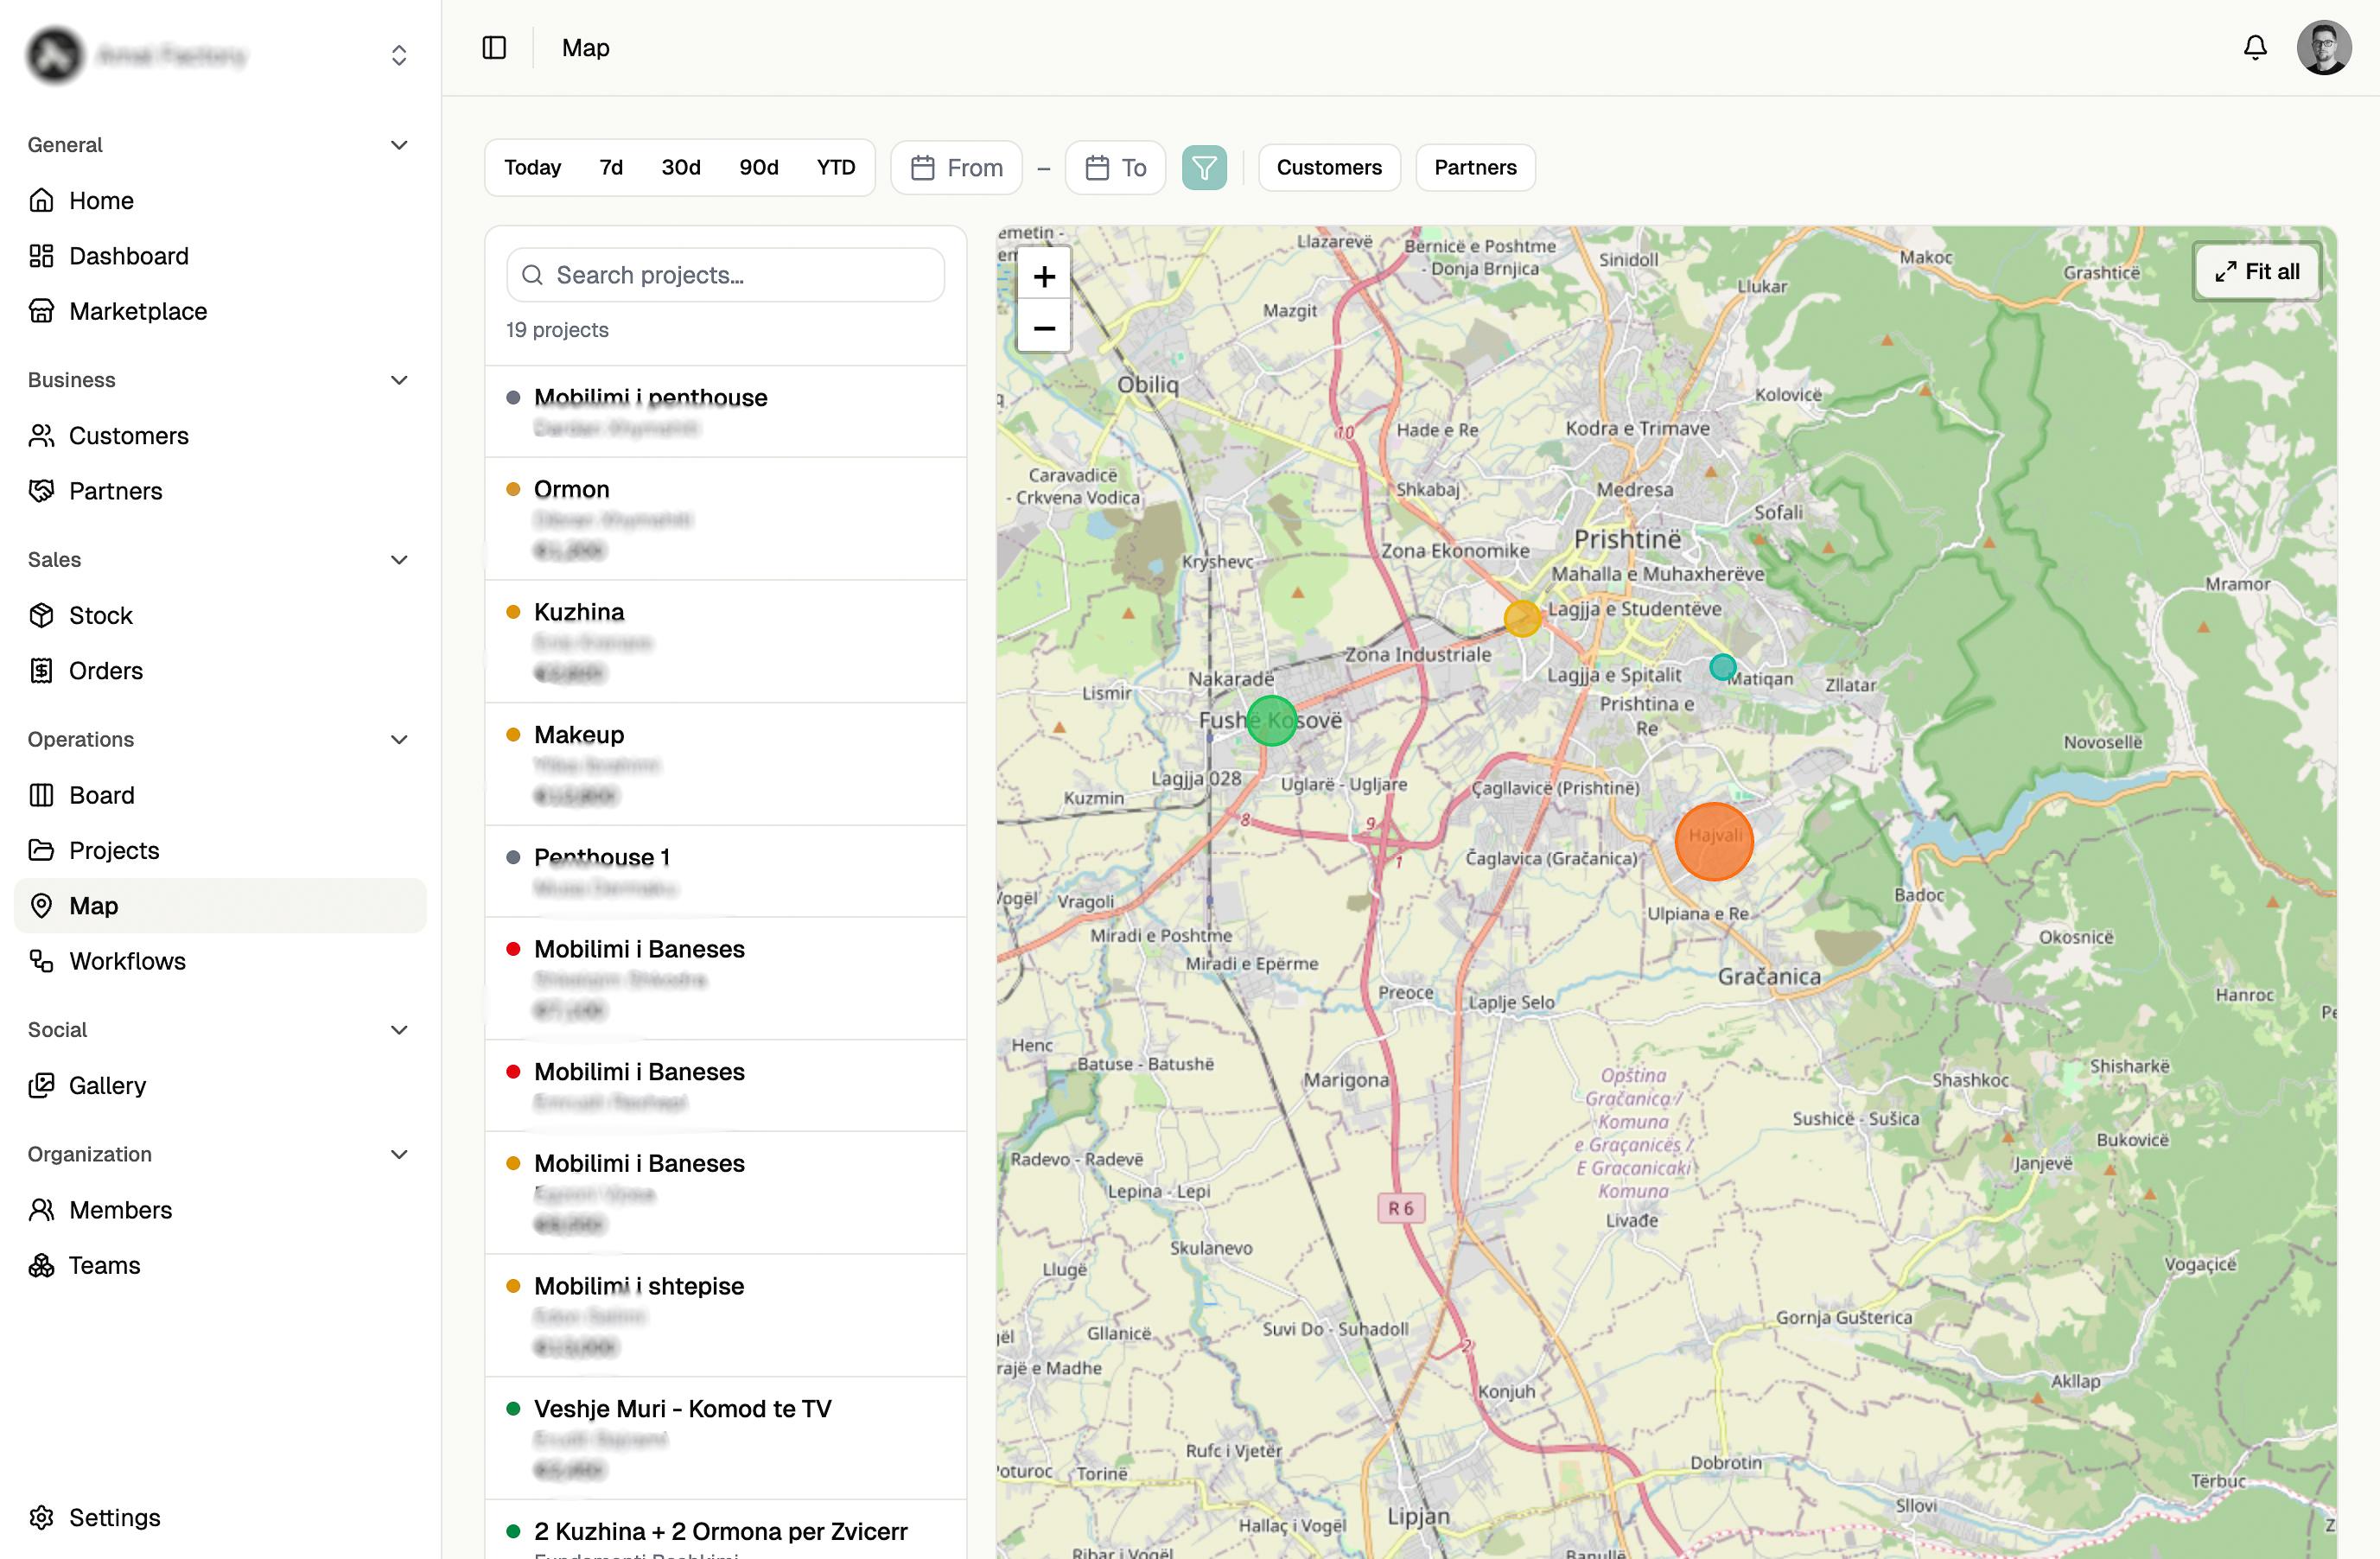Open the Projects page

[x=220, y=850]
